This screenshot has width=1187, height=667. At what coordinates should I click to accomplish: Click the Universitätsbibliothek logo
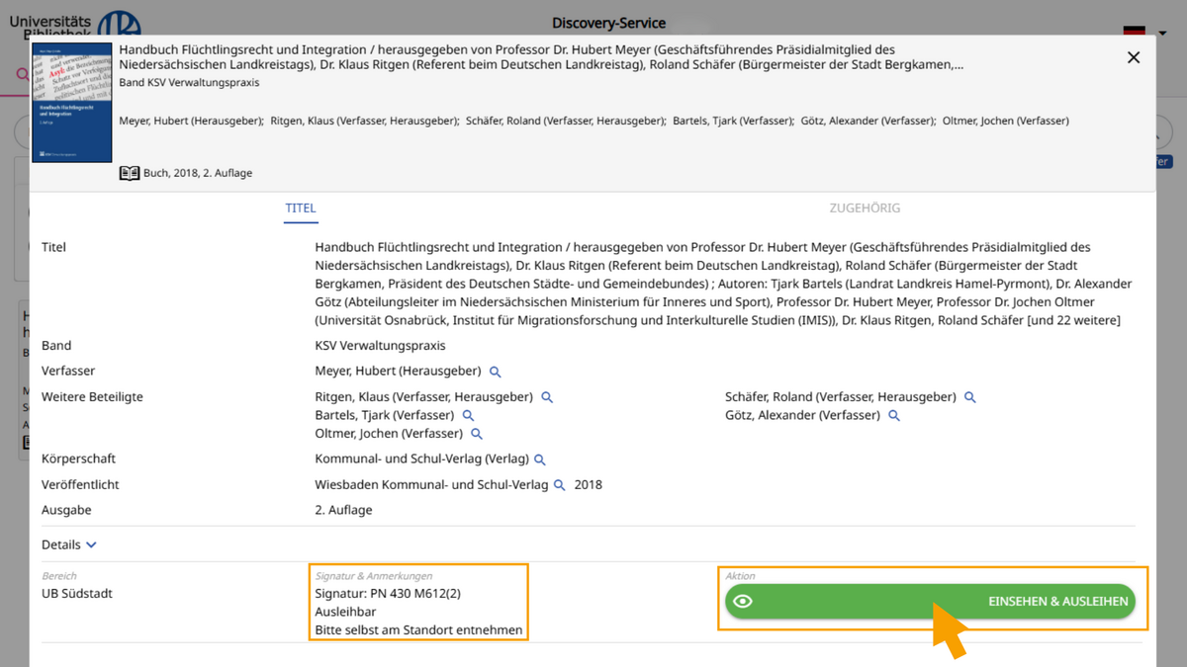pyautogui.click(x=74, y=24)
